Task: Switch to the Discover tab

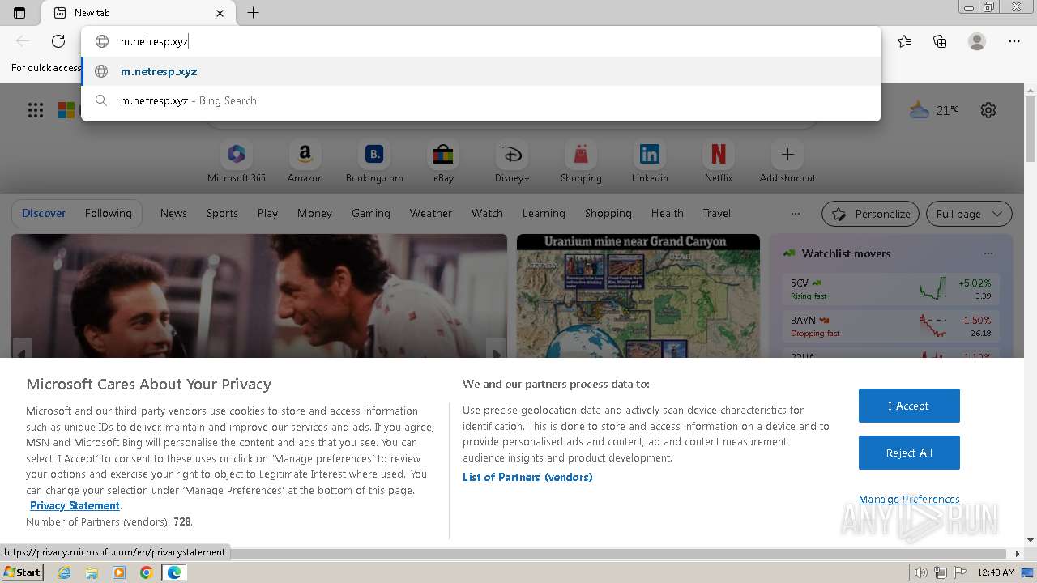Action: click(44, 213)
